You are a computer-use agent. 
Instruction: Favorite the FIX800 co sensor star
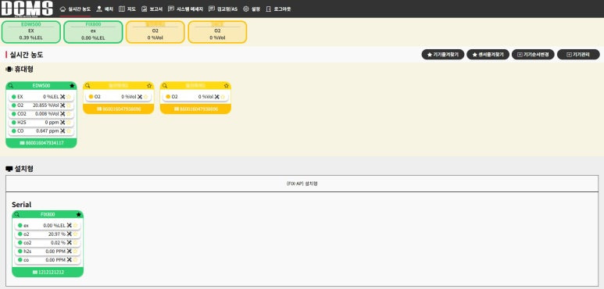click(x=76, y=260)
